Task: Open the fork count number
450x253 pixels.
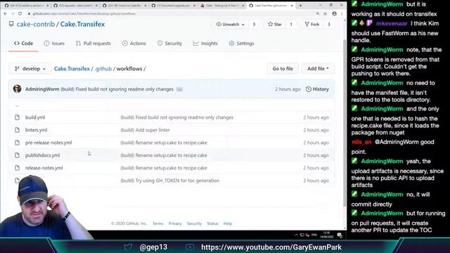Action: 329,25
